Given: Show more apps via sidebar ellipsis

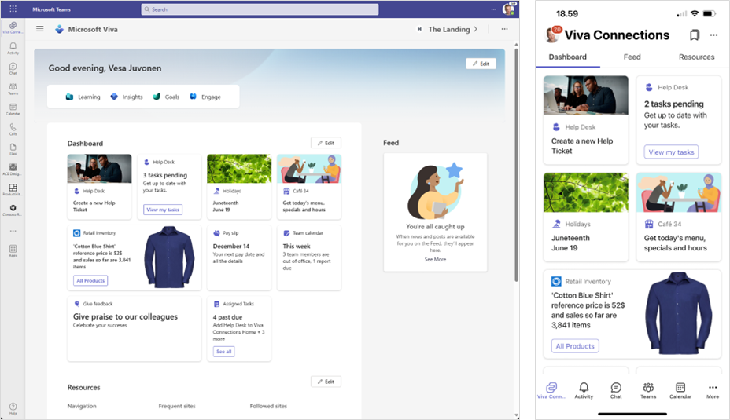Looking at the screenshot, I should tap(13, 231).
